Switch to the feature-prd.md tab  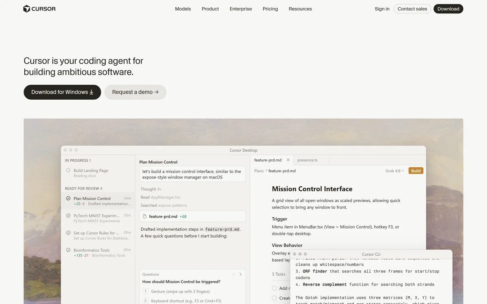pos(268,160)
